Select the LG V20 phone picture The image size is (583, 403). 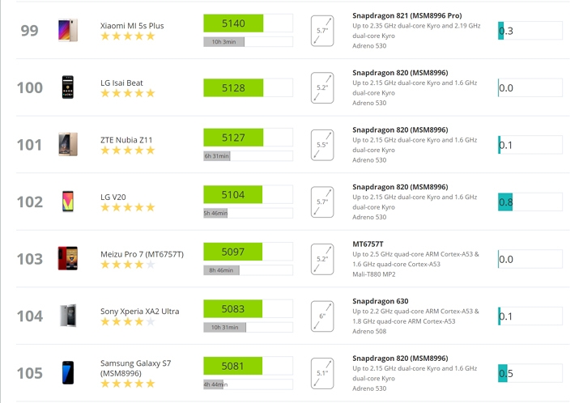pos(68,201)
